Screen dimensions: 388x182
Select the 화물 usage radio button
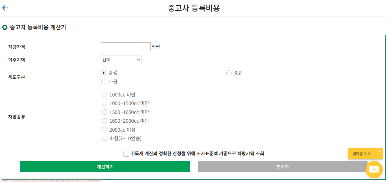(104, 81)
